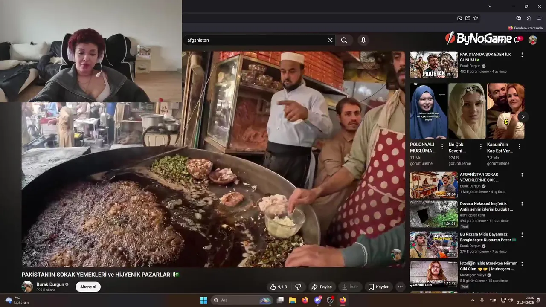Open Firefox account profile icon

point(519,18)
